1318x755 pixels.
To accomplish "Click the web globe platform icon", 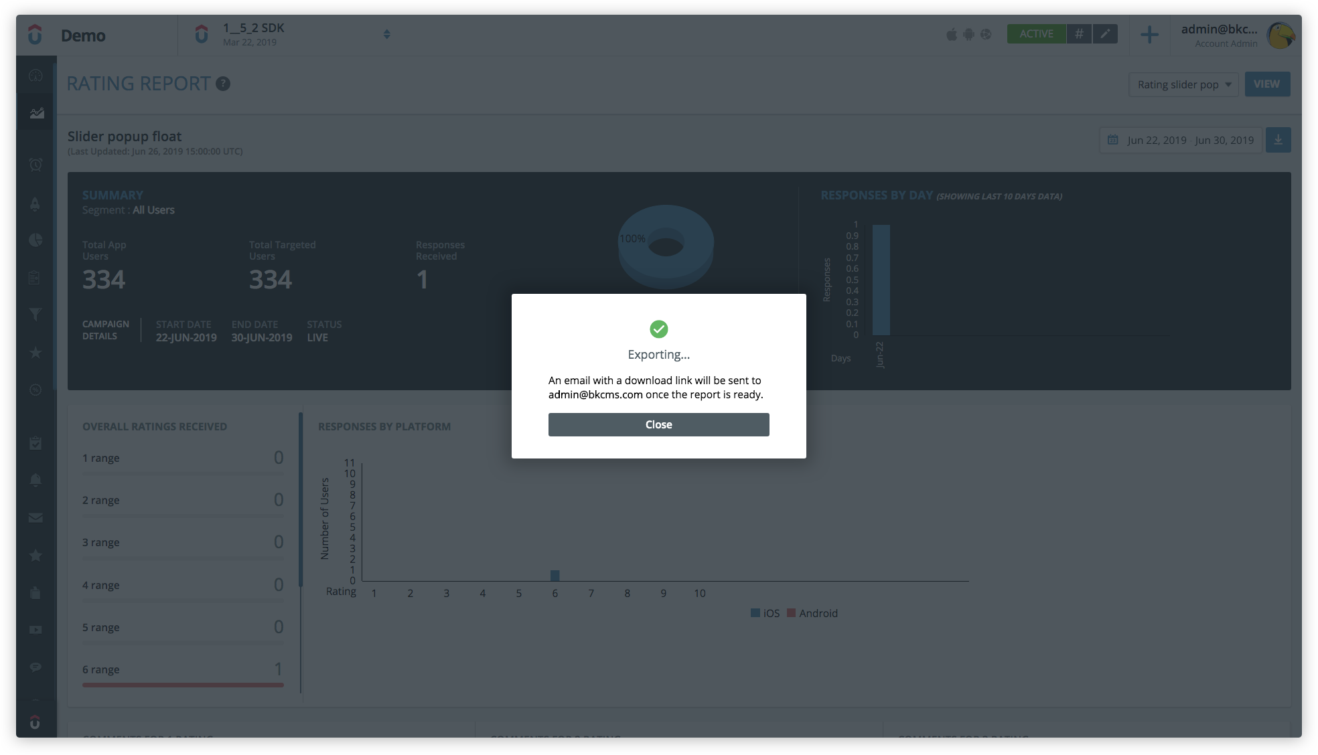I will point(986,34).
